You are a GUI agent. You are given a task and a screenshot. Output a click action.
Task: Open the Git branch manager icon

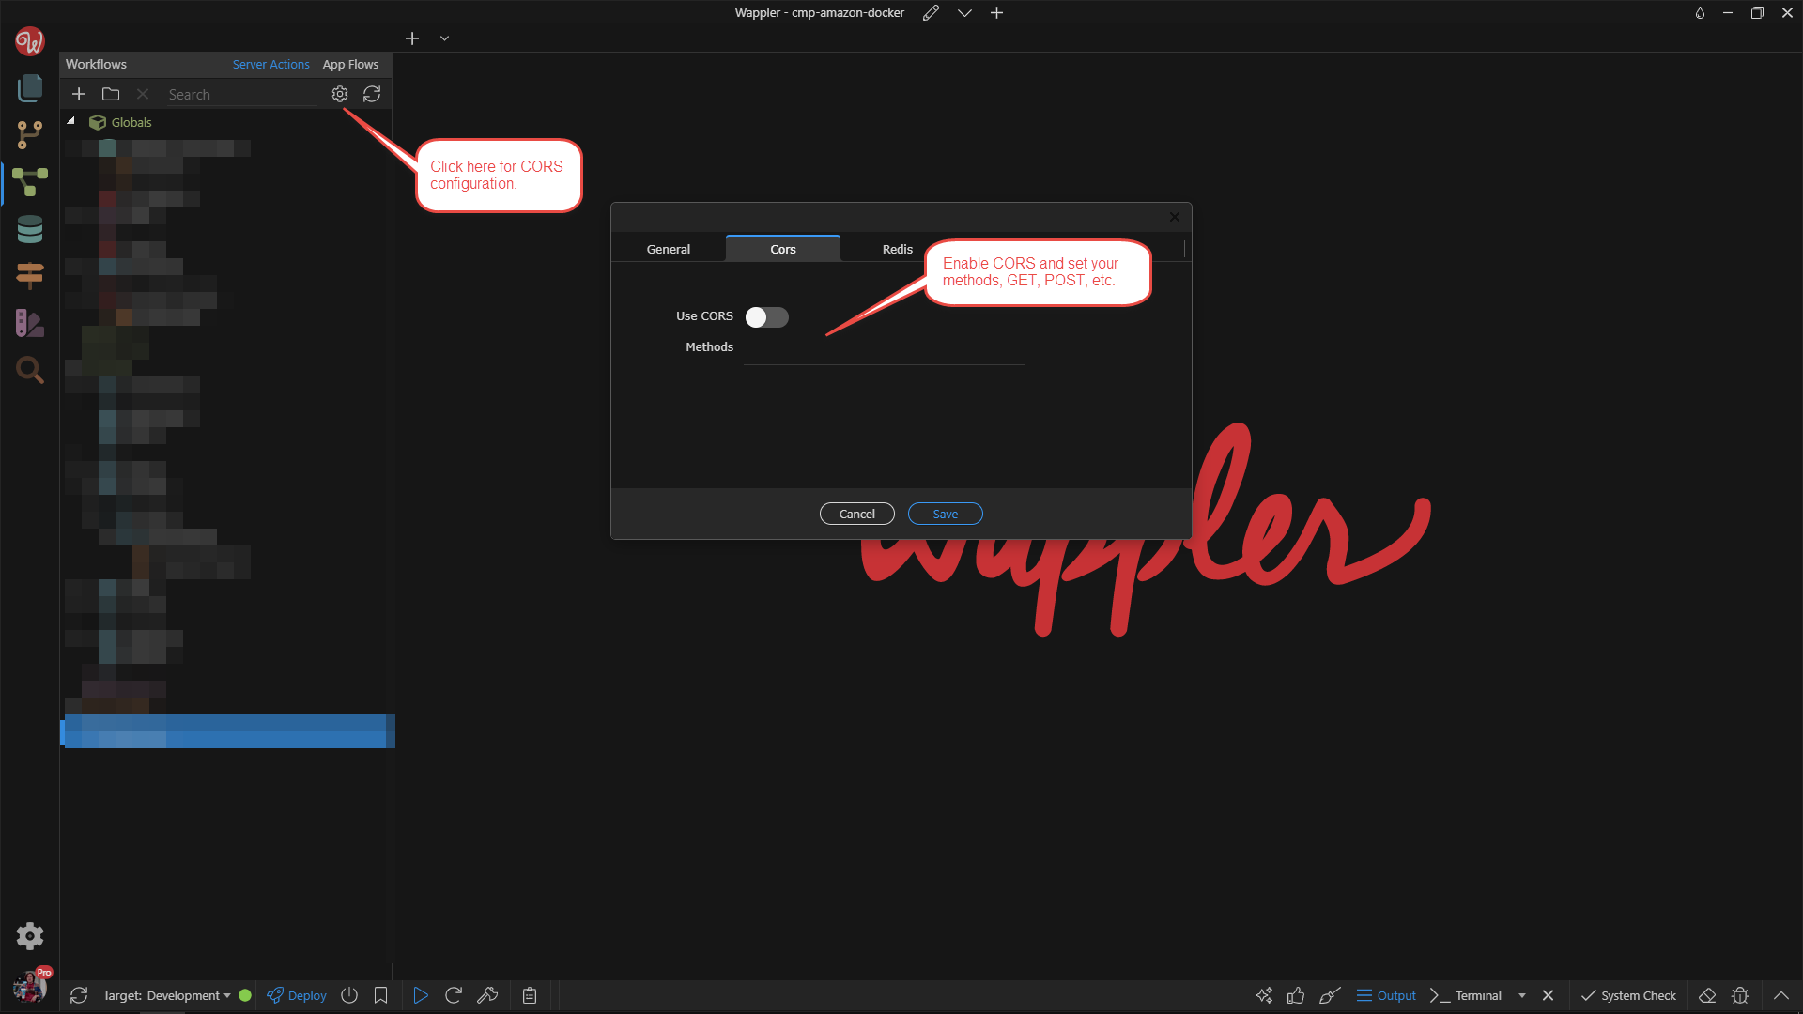pyautogui.click(x=30, y=135)
